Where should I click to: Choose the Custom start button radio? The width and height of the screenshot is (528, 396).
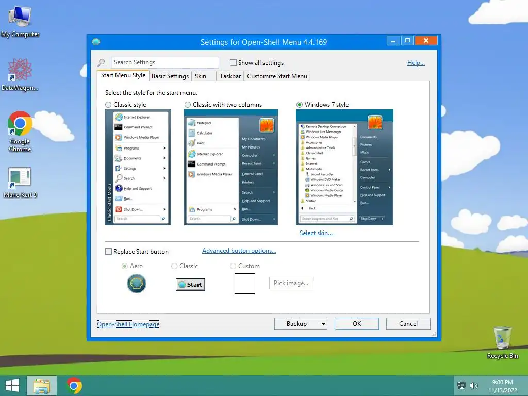click(233, 266)
